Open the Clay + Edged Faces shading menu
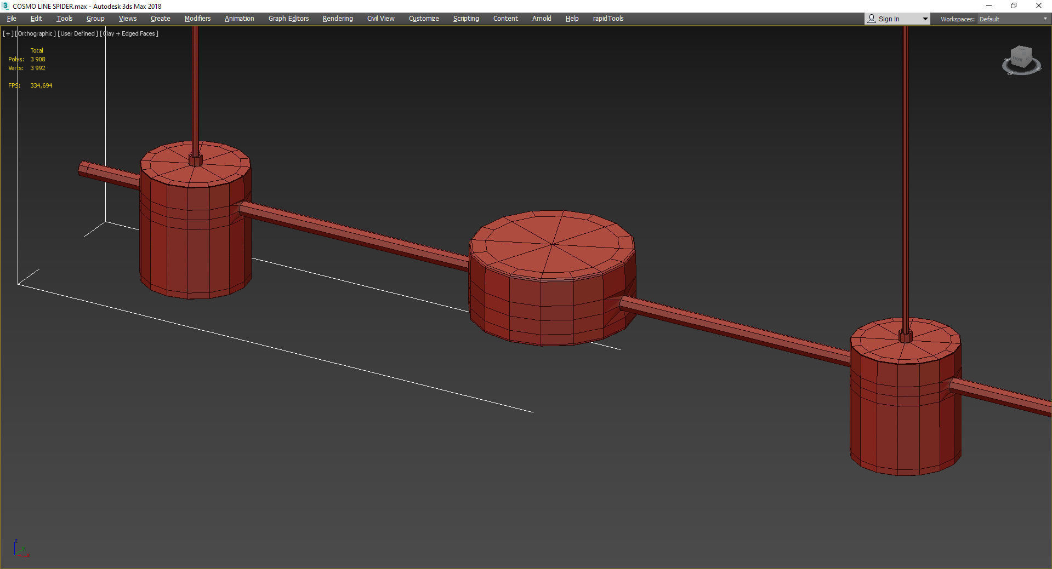 (129, 33)
